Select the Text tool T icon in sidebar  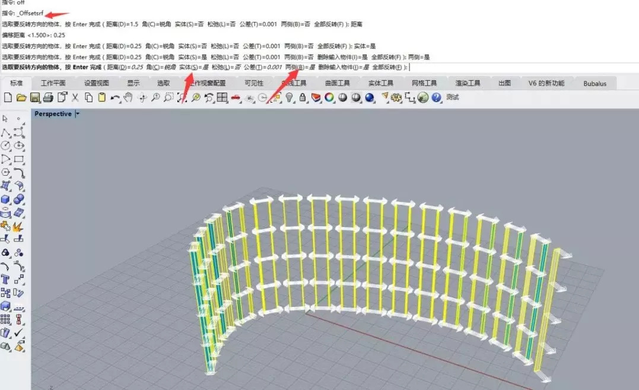(6, 279)
